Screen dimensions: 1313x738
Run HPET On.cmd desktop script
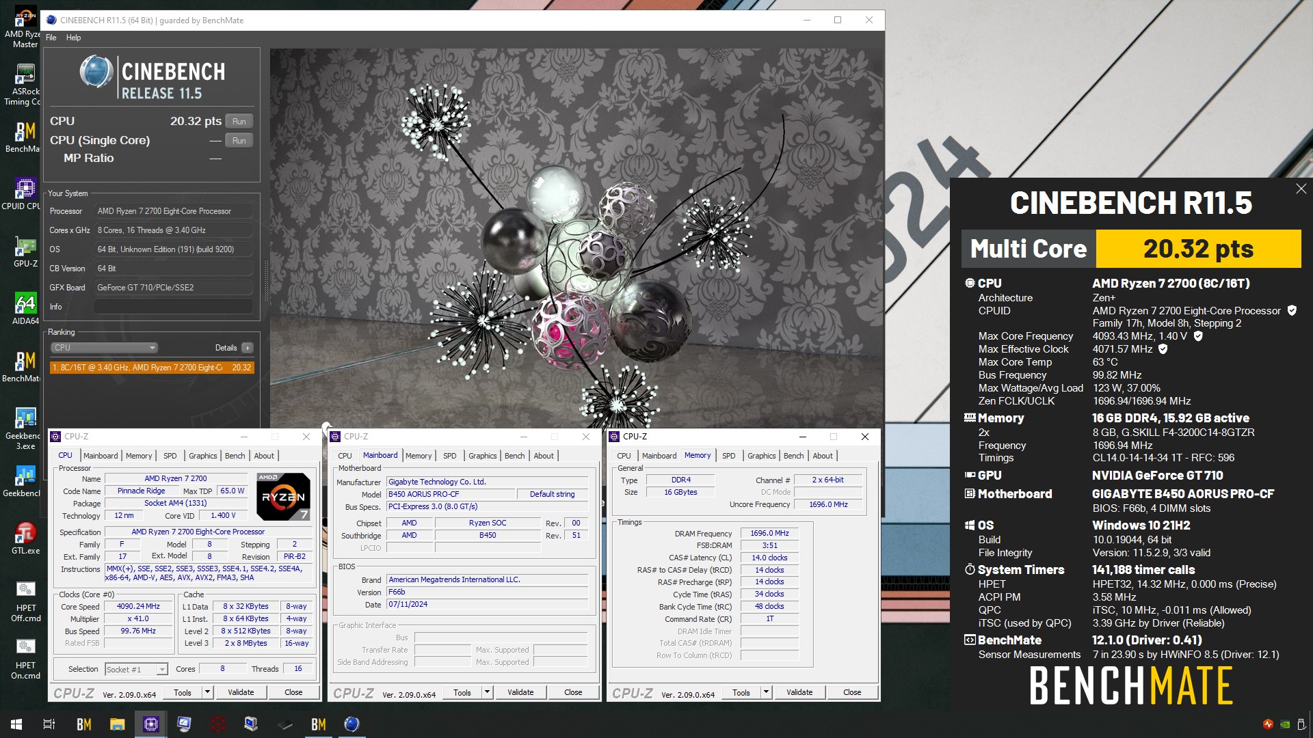(x=25, y=658)
